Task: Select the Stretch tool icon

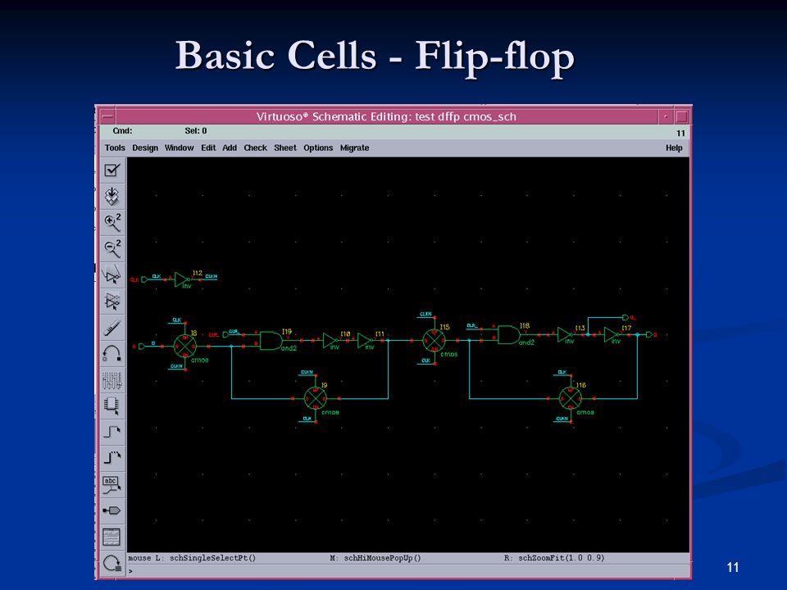Action: tap(112, 275)
